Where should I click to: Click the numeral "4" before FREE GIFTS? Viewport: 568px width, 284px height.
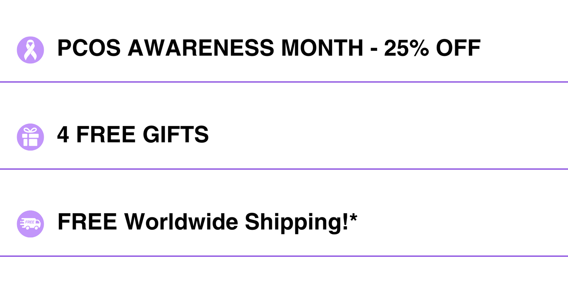tap(63, 135)
